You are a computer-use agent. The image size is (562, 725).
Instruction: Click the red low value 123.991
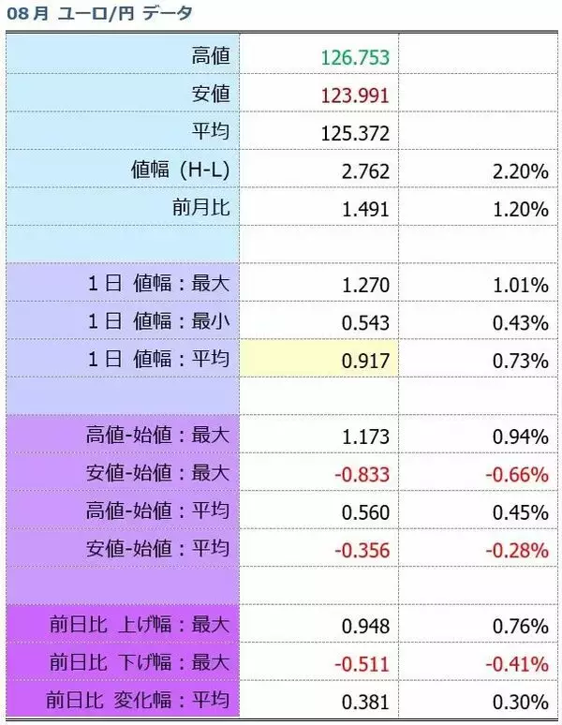click(x=354, y=95)
